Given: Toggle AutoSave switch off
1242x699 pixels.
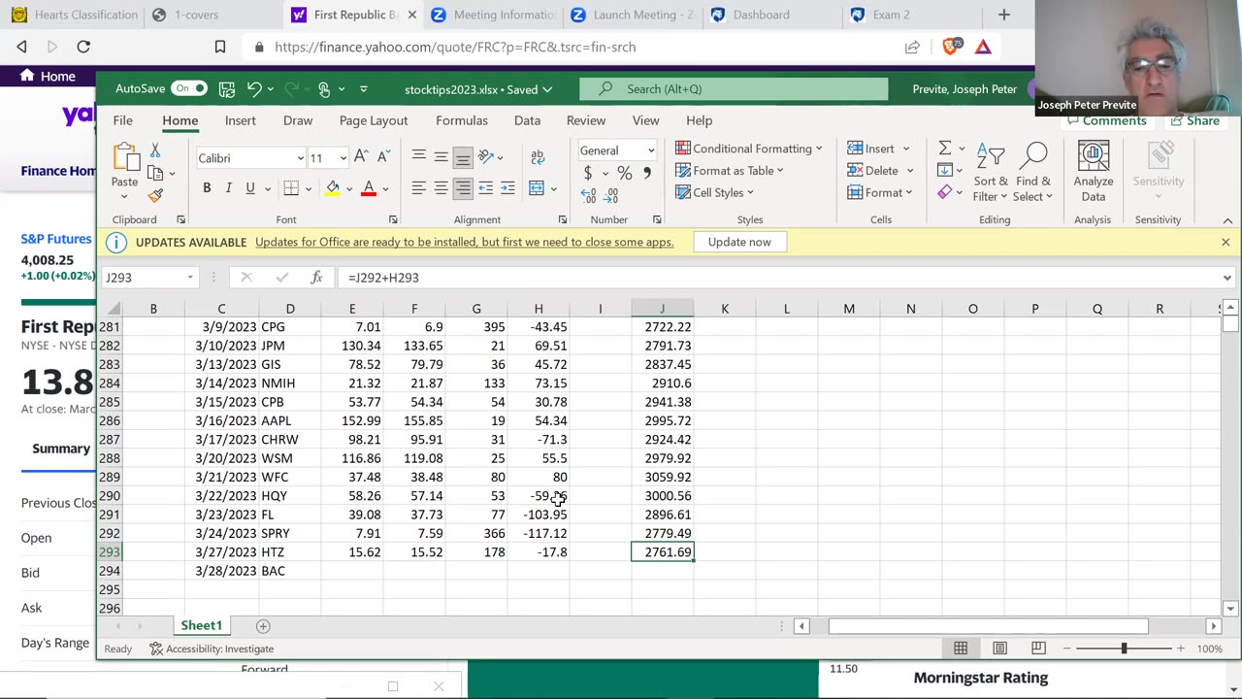Looking at the screenshot, I should click(189, 88).
